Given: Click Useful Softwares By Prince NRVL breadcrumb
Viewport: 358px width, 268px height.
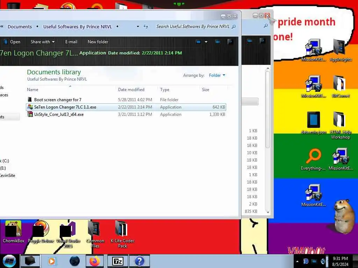Looking at the screenshot, I should click(78, 27).
